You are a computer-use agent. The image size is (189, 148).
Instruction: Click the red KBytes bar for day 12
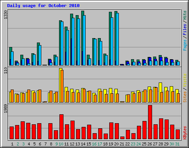(72, 130)
